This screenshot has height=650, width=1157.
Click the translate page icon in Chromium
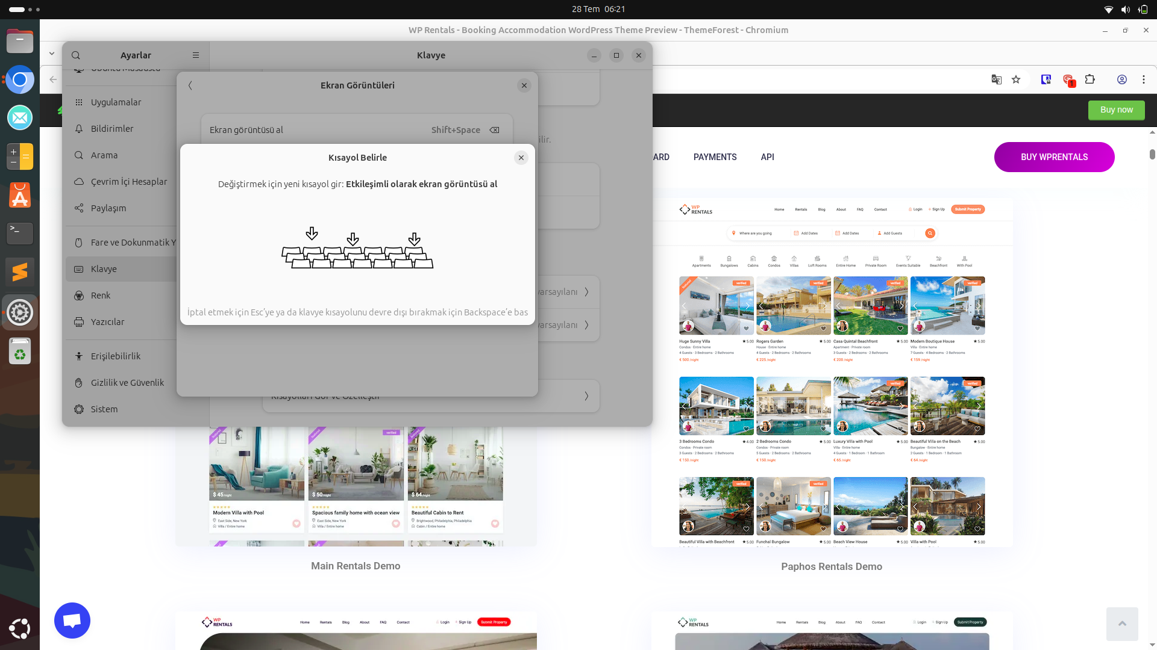click(997, 79)
